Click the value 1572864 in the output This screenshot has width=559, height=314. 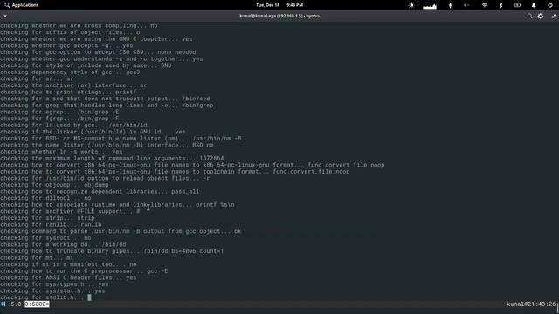coord(211,159)
